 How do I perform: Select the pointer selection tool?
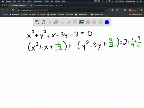(x=50, y=22)
